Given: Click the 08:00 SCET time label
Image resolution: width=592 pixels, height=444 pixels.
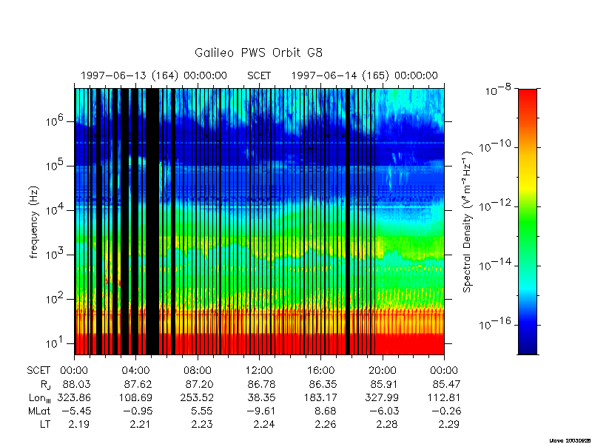Looking at the screenshot, I should point(198,371).
